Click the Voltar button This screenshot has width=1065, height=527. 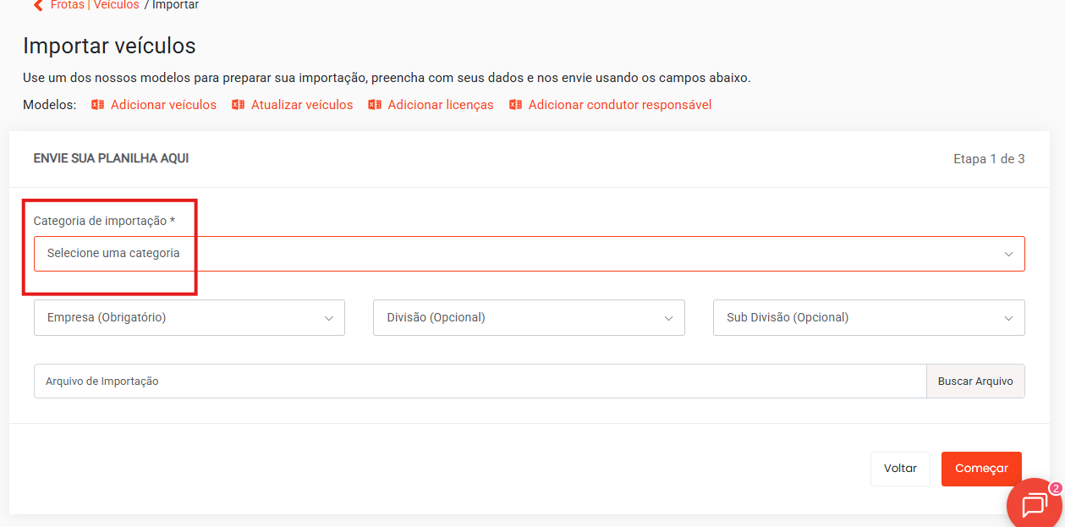(900, 469)
